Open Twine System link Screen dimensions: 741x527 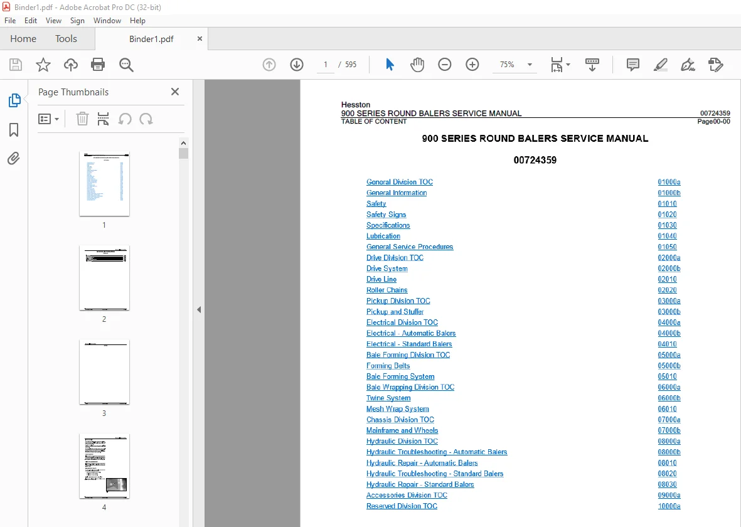pyautogui.click(x=388, y=398)
